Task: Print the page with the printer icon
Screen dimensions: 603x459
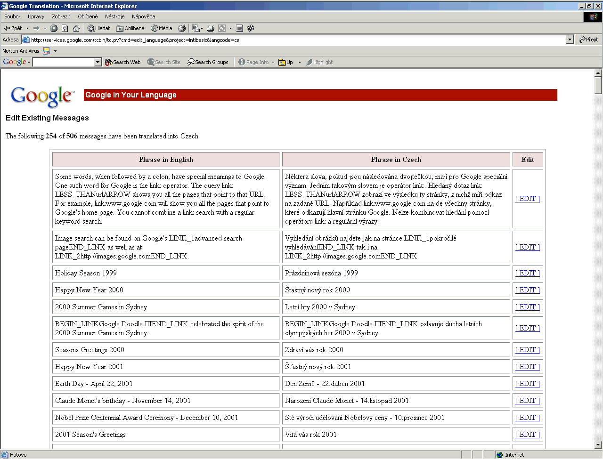Action: point(211,28)
